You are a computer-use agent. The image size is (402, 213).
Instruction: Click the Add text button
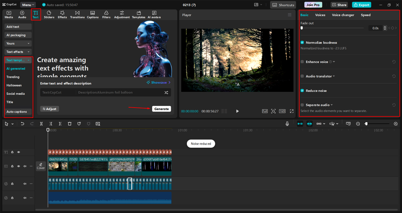(x=18, y=27)
